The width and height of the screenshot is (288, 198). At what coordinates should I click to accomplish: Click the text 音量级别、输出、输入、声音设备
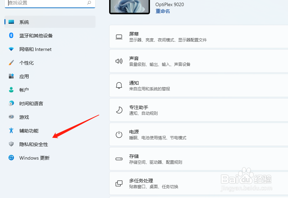[x=160, y=65]
